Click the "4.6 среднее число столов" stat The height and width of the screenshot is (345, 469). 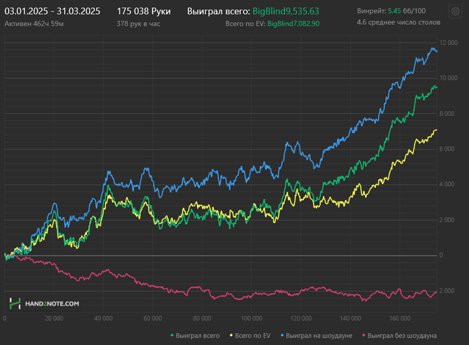coord(399,23)
